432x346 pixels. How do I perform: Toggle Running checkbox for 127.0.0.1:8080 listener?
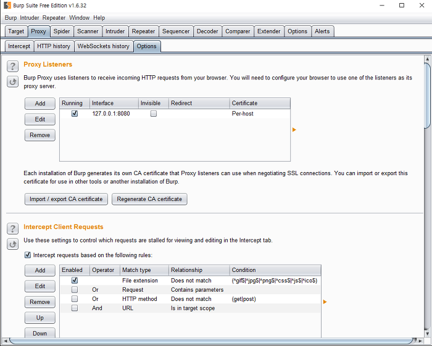(x=75, y=113)
